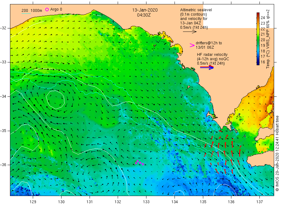Click the 'HF radar velocity' legend heading
The image size is (281, 206).
(212, 54)
